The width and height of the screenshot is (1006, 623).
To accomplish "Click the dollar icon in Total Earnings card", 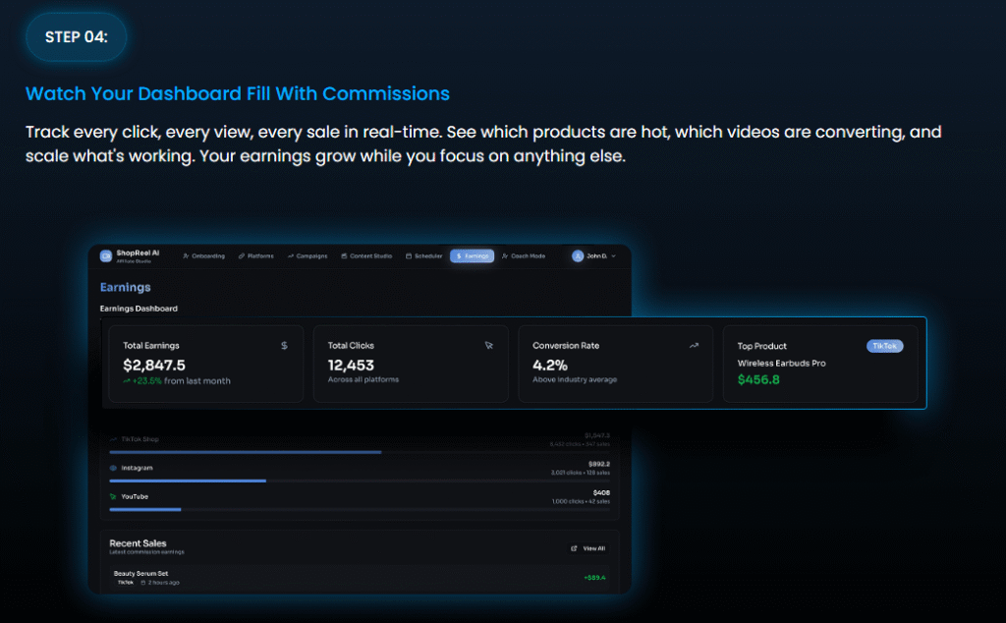I will coord(284,346).
